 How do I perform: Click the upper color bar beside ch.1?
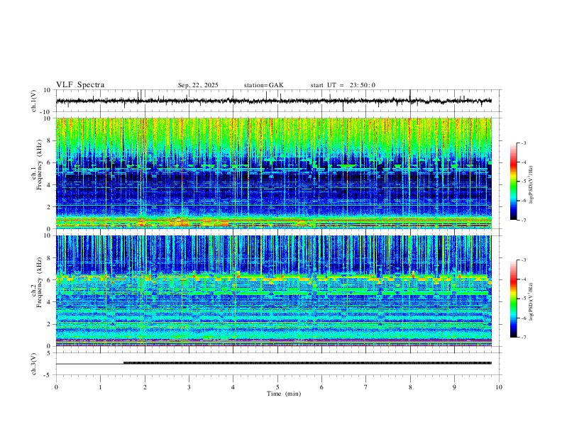(513, 182)
